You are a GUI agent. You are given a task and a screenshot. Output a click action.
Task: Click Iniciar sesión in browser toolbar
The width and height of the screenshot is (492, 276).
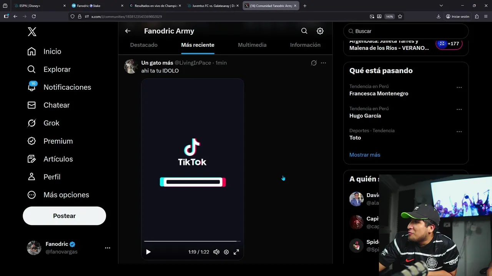click(457, 16)
